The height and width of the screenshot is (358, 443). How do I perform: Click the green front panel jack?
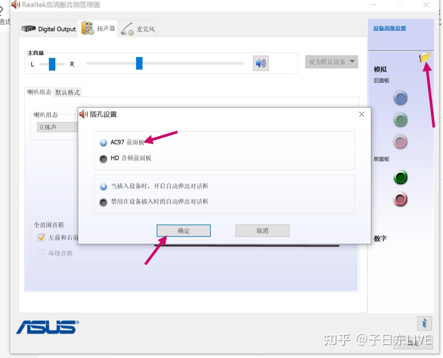click(400, 177)
